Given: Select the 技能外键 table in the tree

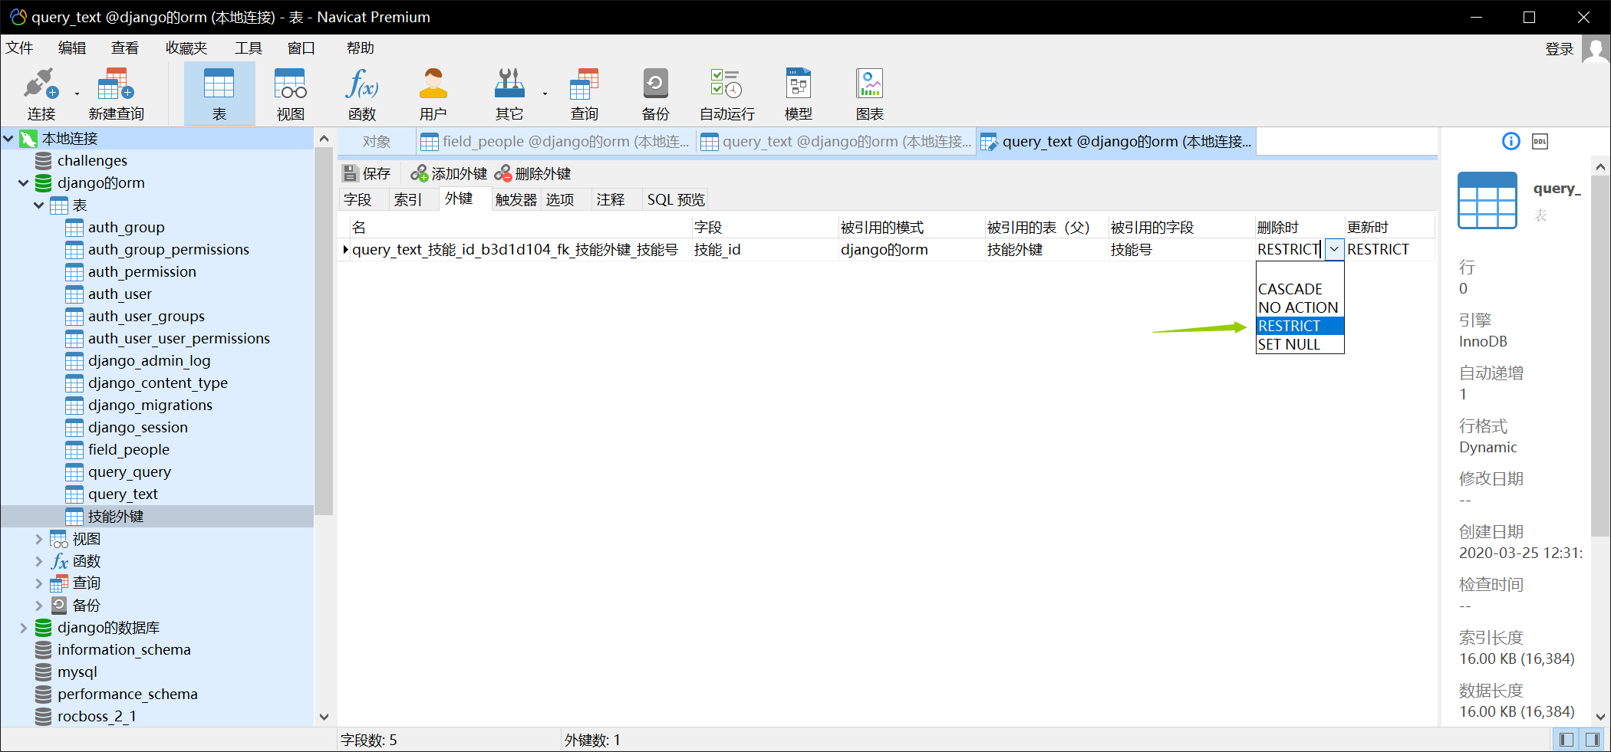Looking at the screenshot, I should [x=116, y=517].
